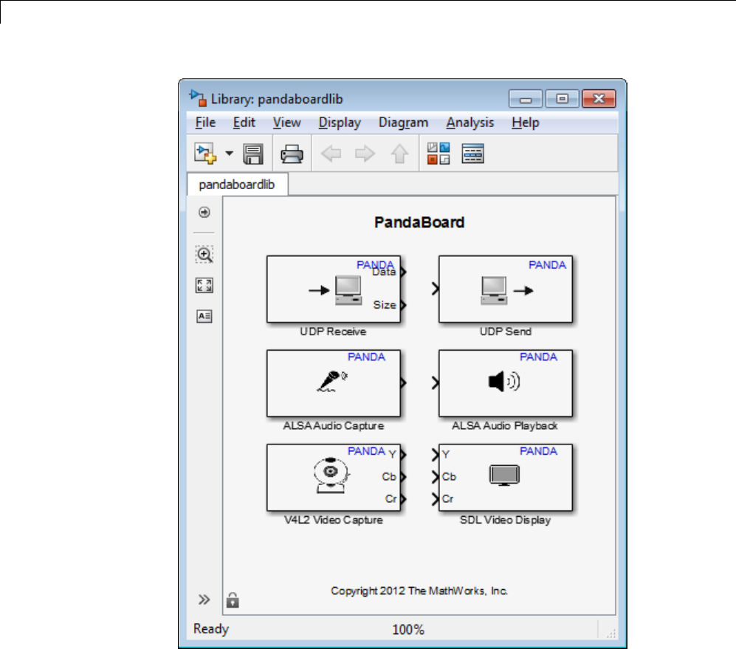Click the 'V4L2 Video Capture' label
The height and width of the screenshot is (649, 736).
[x=333, y=520]
